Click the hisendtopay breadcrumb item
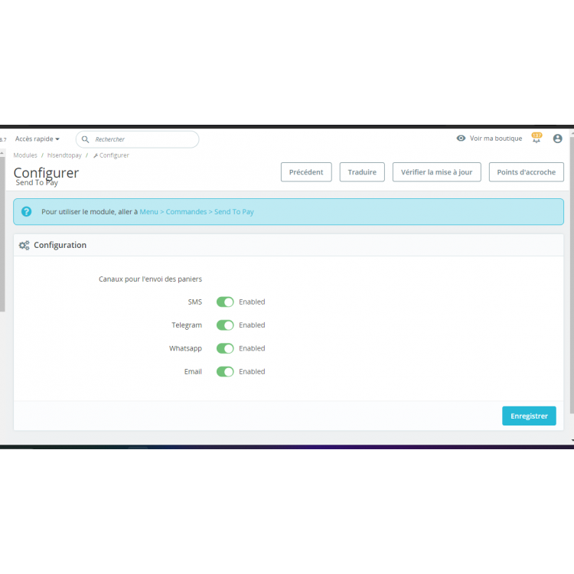 (64, 155)
